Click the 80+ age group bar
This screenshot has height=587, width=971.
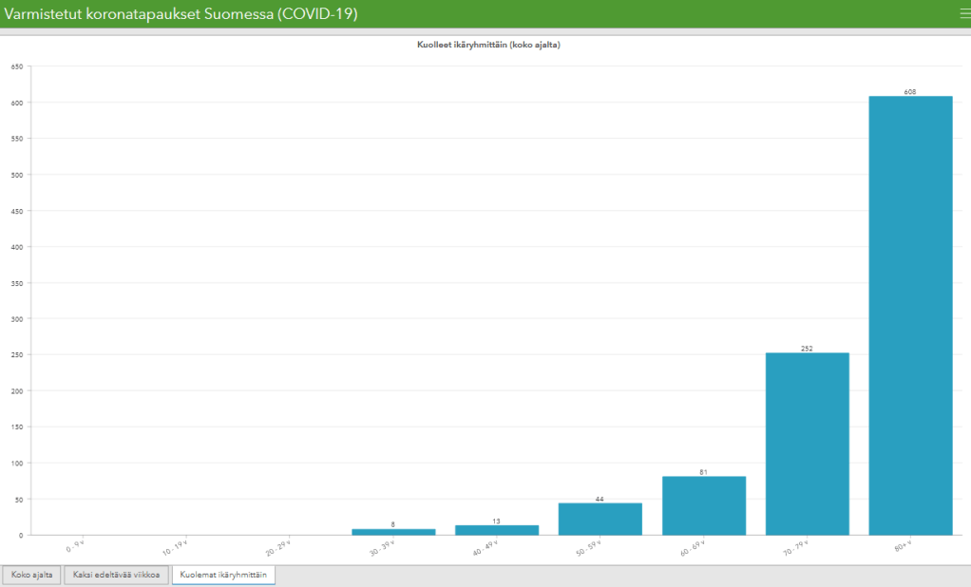pos(910,315)
